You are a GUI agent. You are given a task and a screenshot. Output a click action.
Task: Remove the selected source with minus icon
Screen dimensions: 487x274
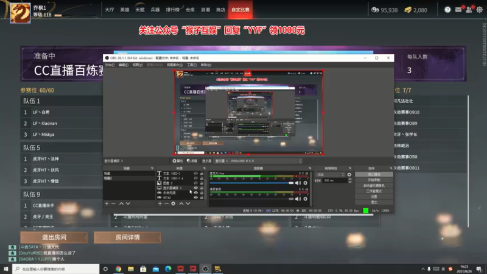166,203
